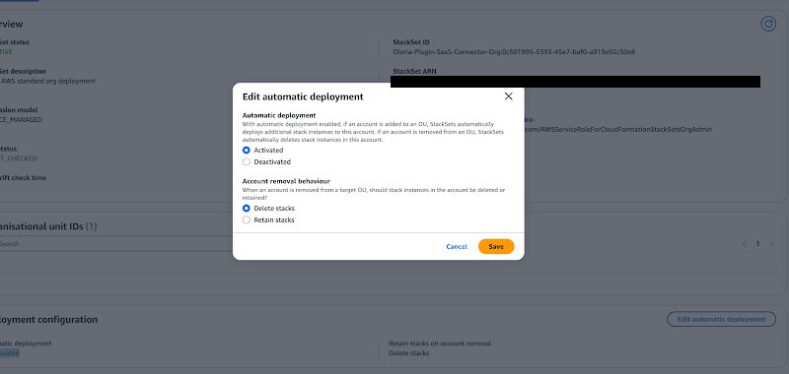Select the Deactivated radio option
Screen dimensions: 789x374
(x=246, y=161)
